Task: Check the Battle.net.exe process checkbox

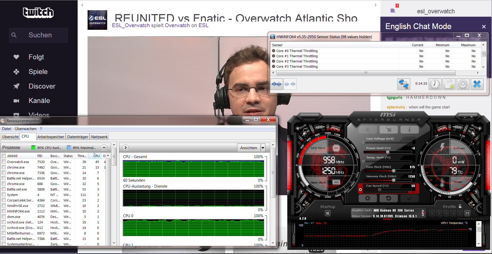Action: pos(4,189)
